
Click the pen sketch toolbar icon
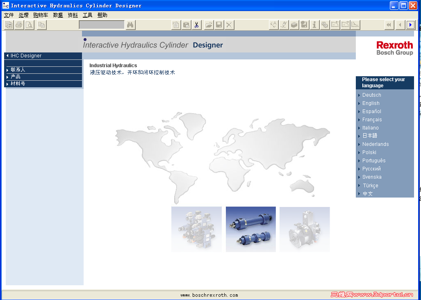pyautogui.click(x=284, y=25)
